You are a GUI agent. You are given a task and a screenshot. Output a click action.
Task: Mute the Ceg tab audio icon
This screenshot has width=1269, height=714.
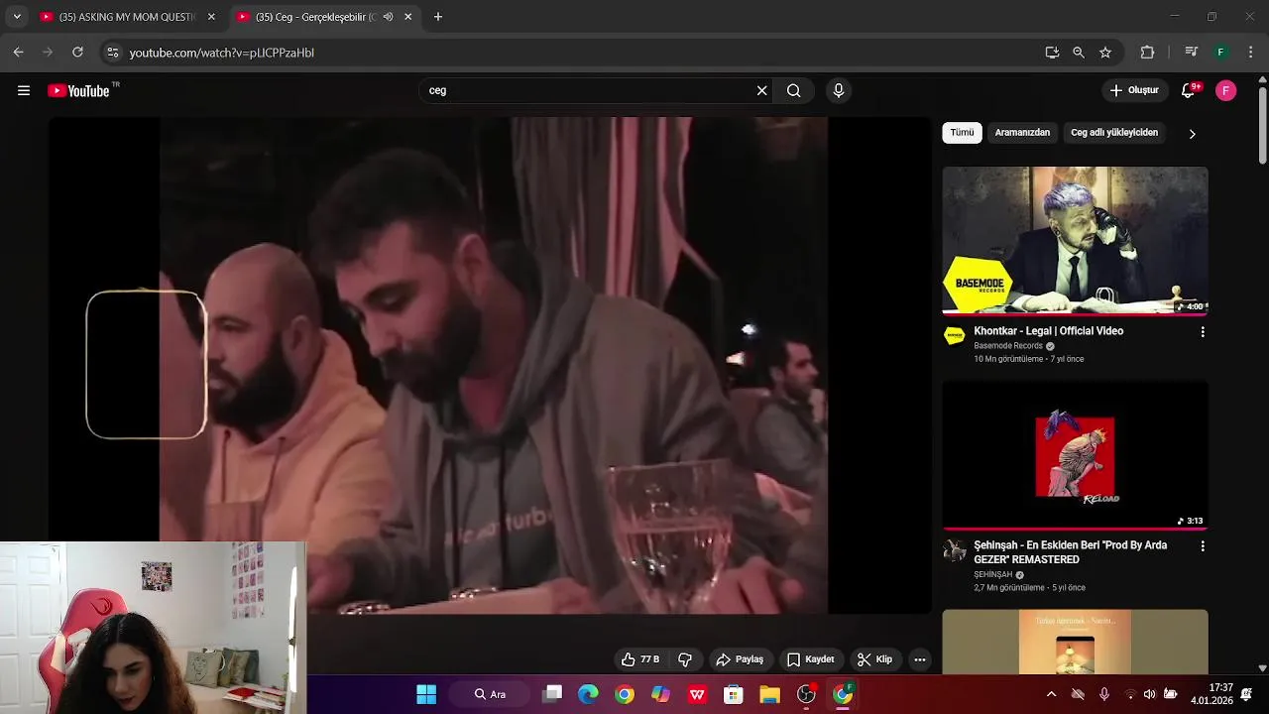pyautogui.click(x=388, y=17)
